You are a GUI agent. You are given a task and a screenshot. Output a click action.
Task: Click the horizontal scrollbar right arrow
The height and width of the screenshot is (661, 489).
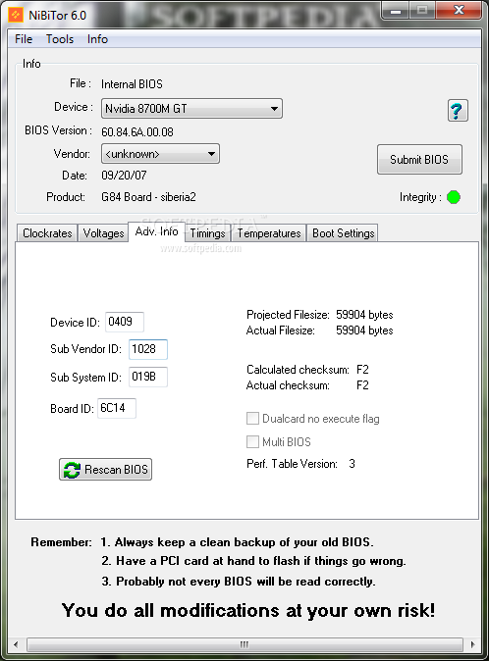pyautogui.click(x=472, y=644)
